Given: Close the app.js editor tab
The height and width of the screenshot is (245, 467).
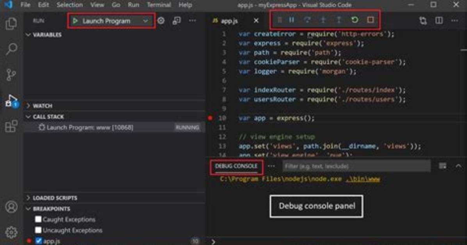Looking at the screenshot, I should (256, 21).
